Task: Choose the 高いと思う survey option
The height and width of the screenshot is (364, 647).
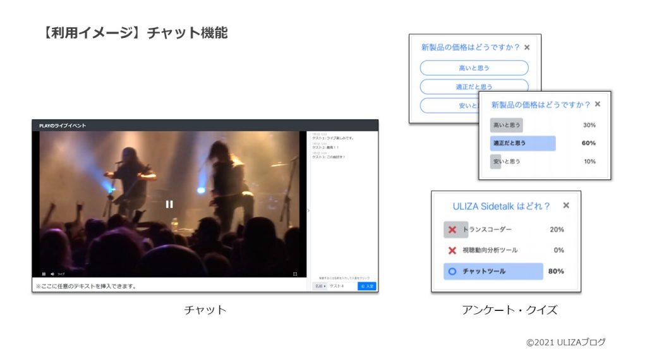Action: click(x=474, y=68)
